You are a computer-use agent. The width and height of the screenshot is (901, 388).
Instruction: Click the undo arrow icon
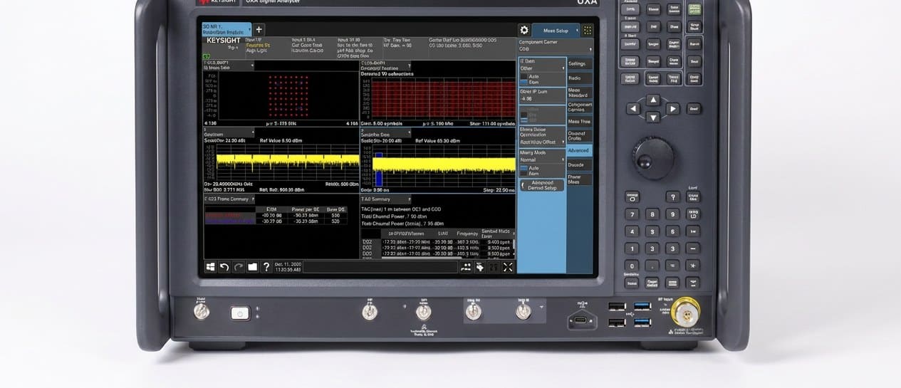[x=224, y=267]
